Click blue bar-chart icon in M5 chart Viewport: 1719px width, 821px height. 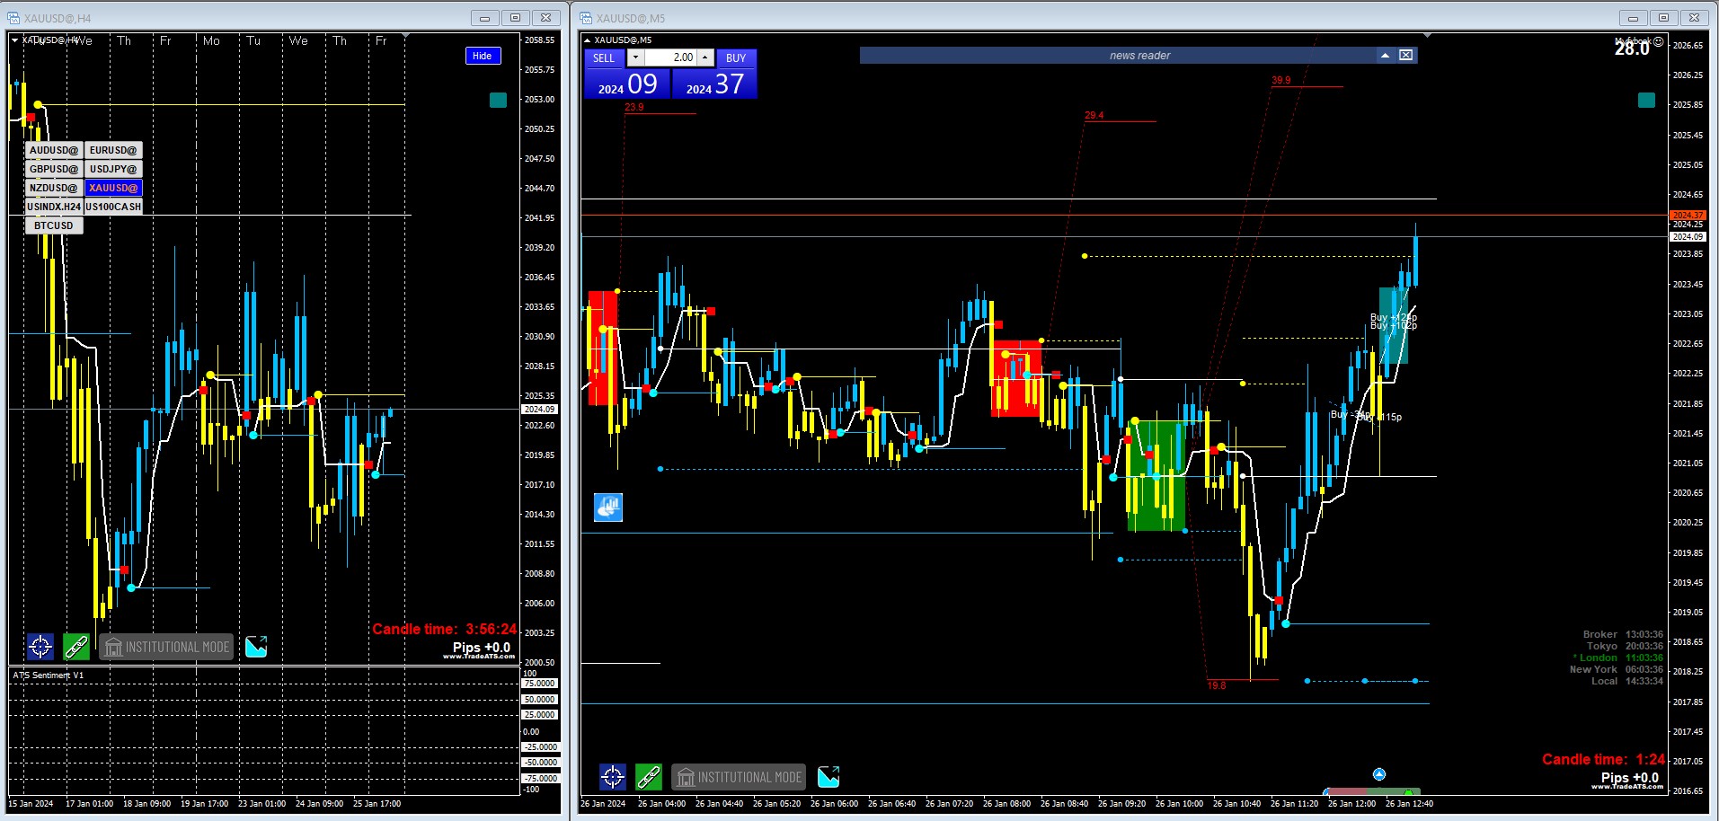point(608,508)
